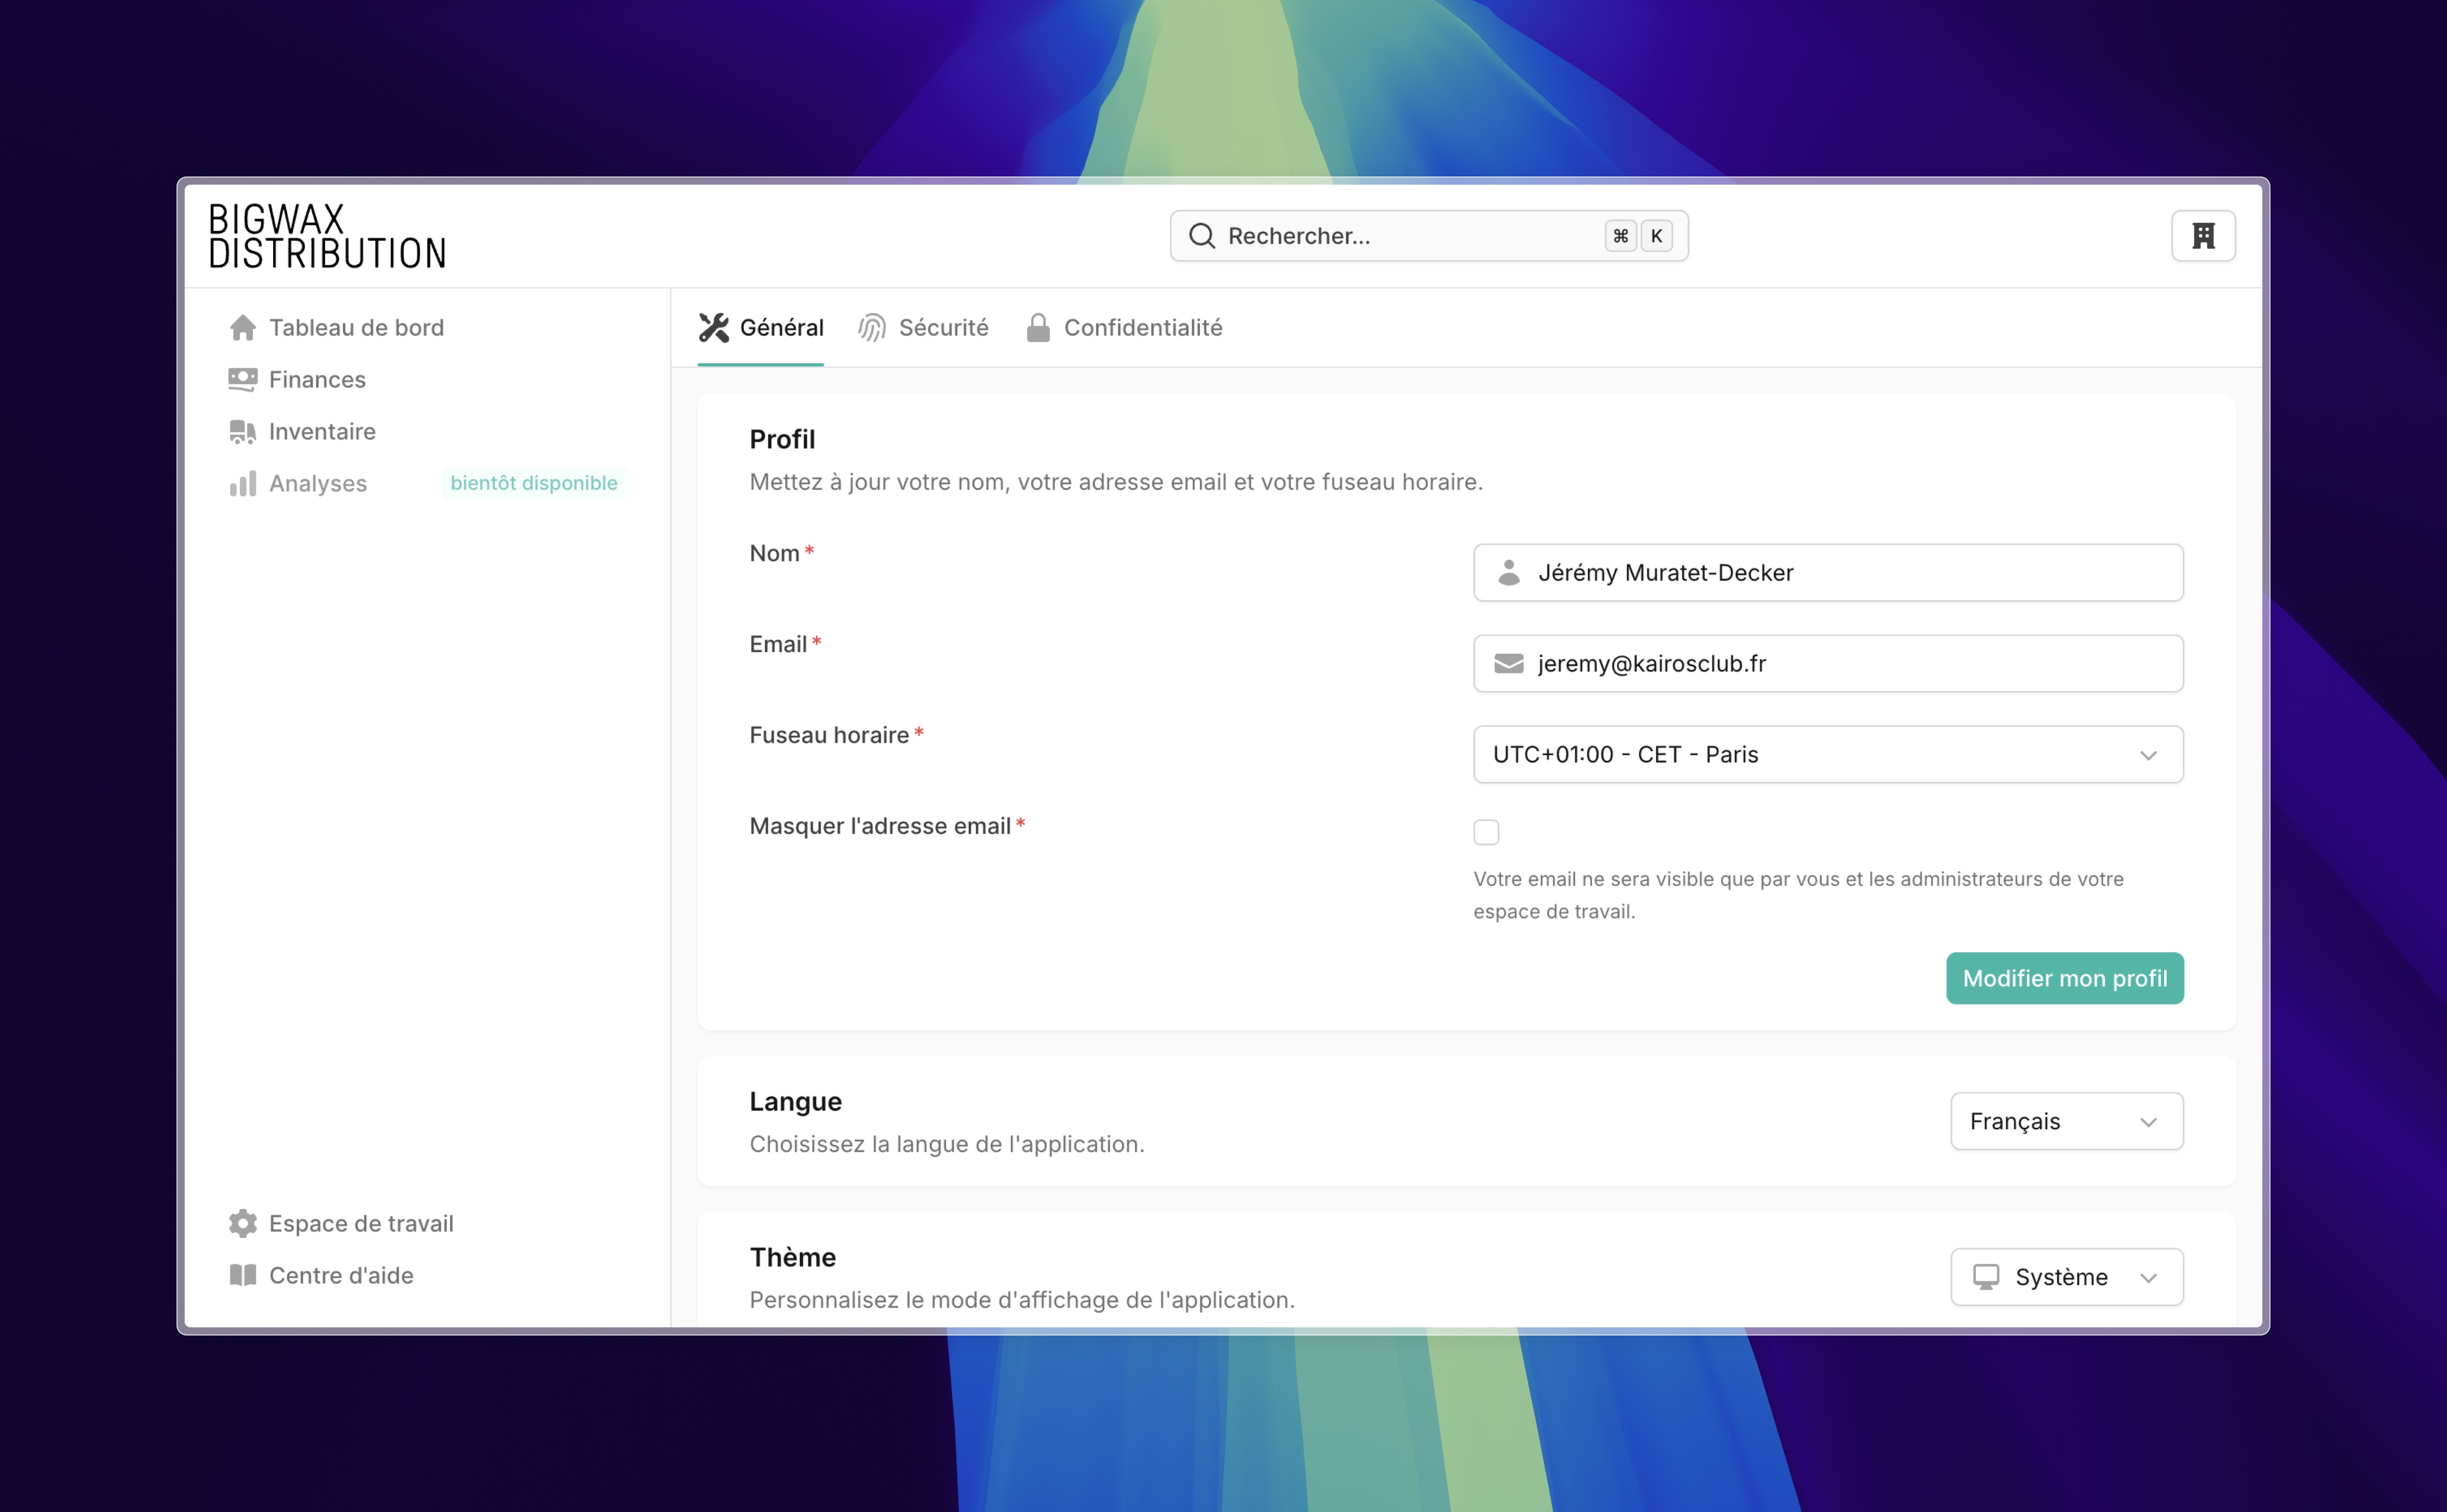Click the book icon beside Centre d'aide
2447x1512 pixels.
point(242,1275)
